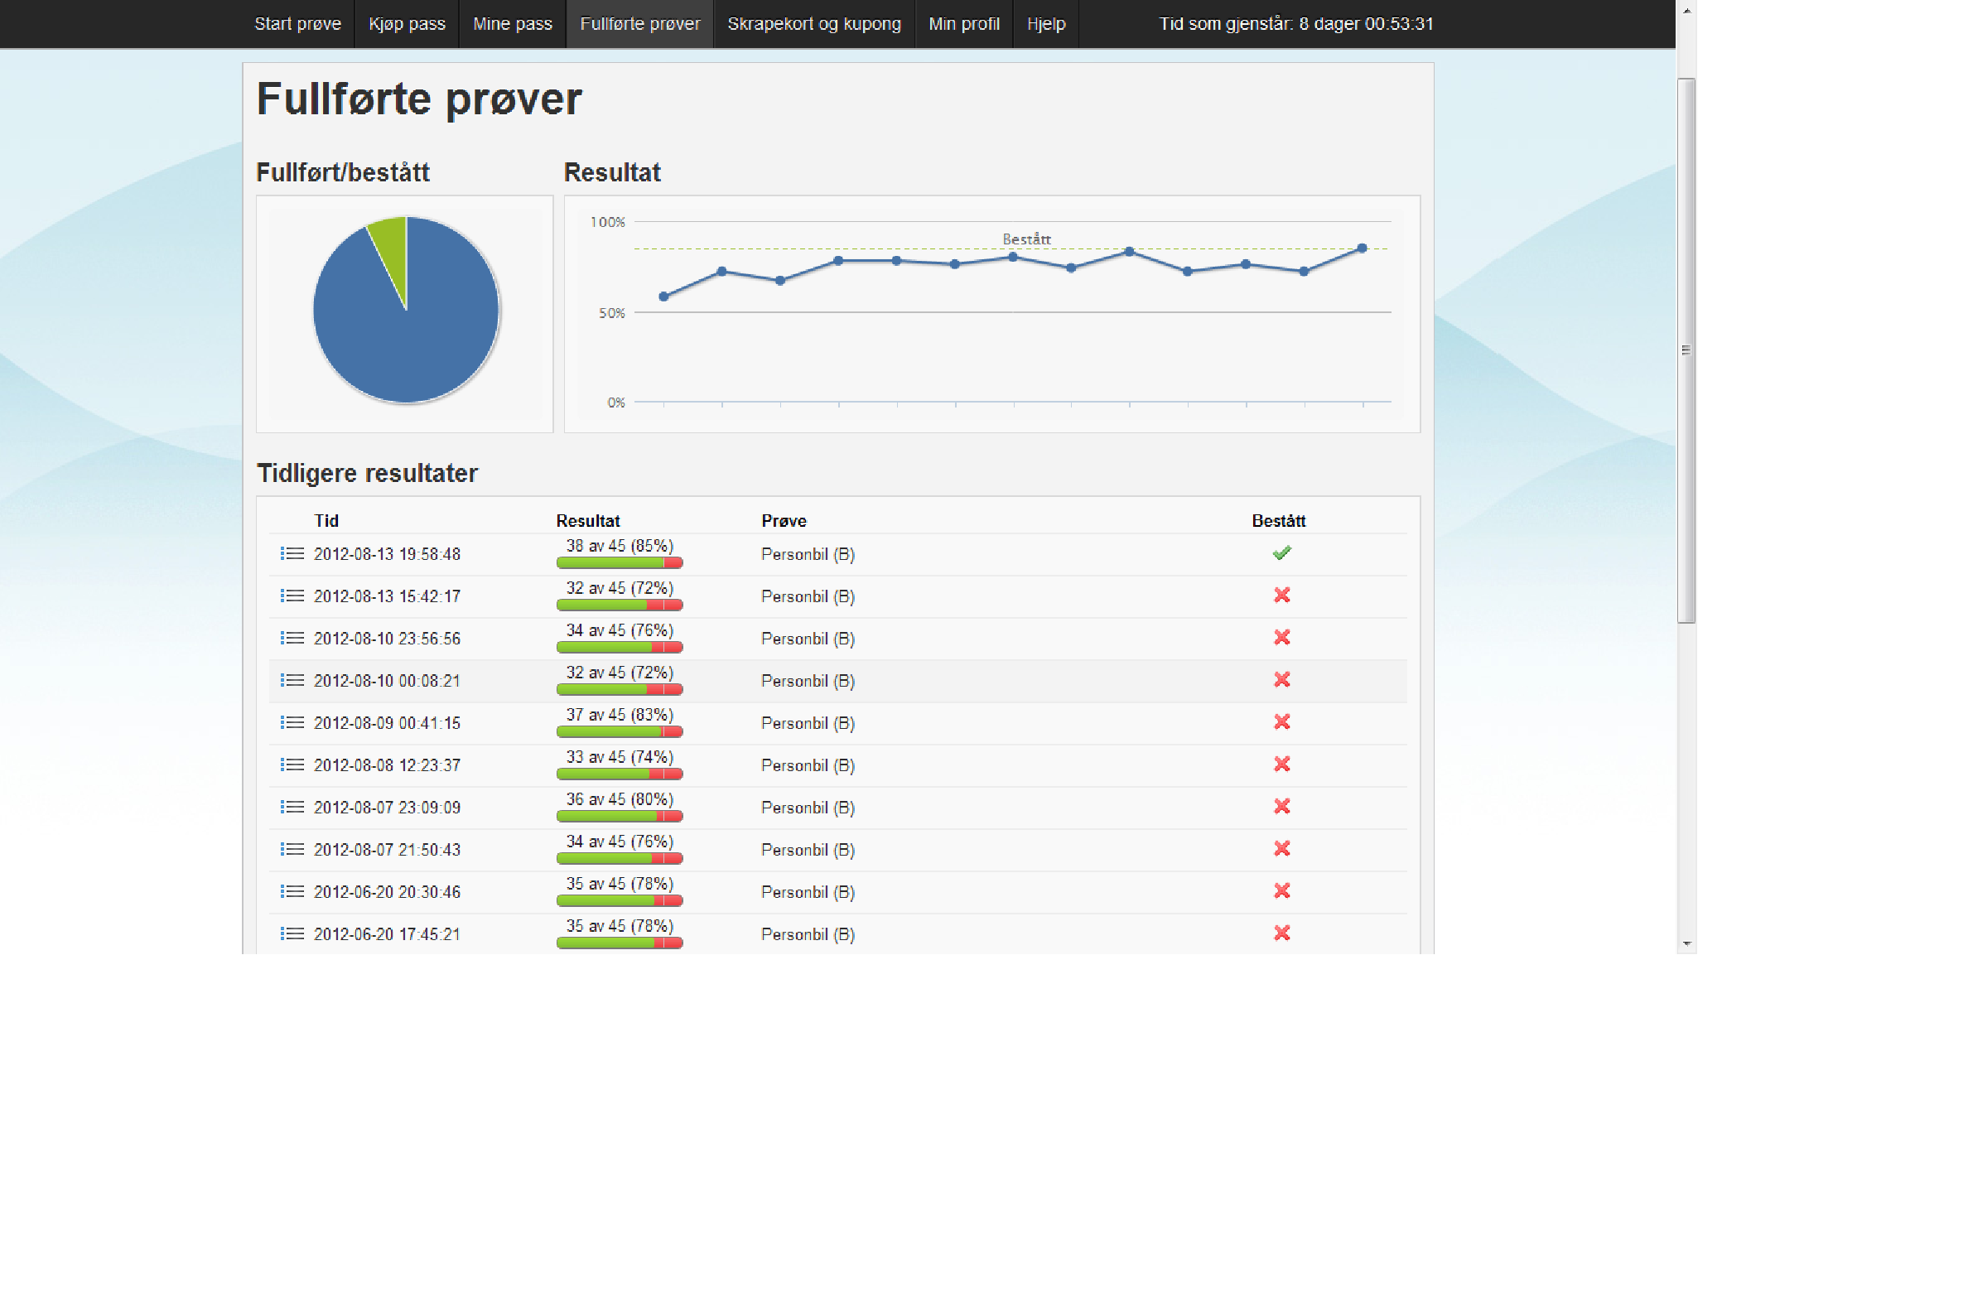The image size is (1968, 1312).
Task: Click red failed cross for 2012-08-07 23:09:09
Action: (x=1282, y=807)
